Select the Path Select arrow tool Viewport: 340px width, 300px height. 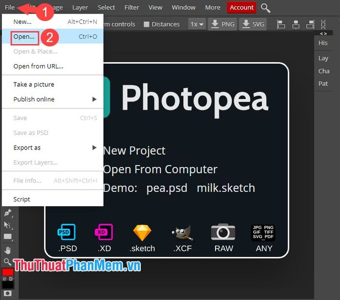pyautogui.click(x=8, y=225)
